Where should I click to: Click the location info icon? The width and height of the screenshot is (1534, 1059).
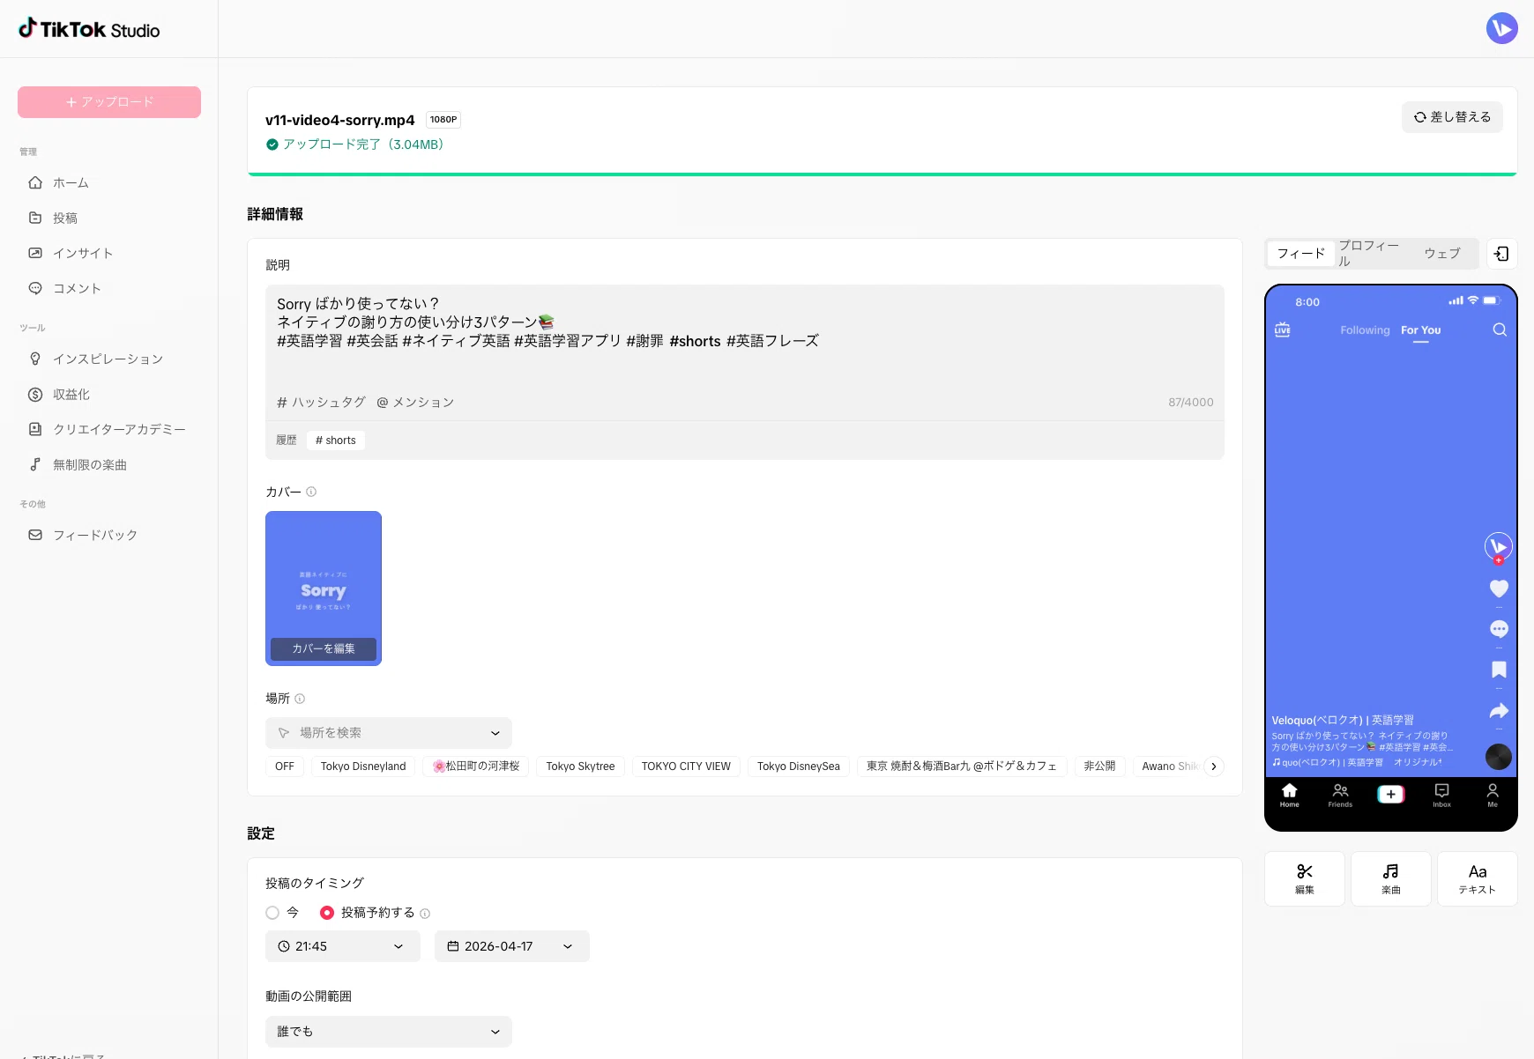(x=300, y=699)
